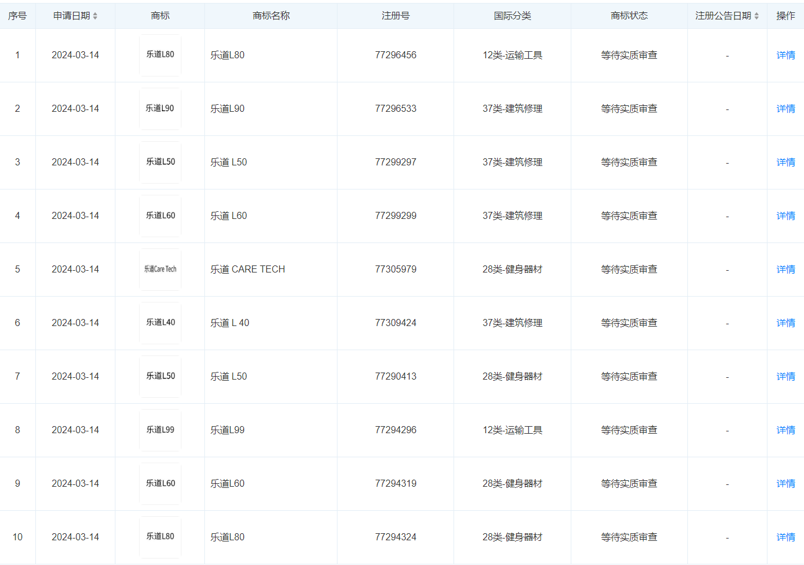Image resolution: width=804 pixels, height=565 pixels.
Task: View 详情 for the 乐道L90 trademark
Action: tap(785, 109)
